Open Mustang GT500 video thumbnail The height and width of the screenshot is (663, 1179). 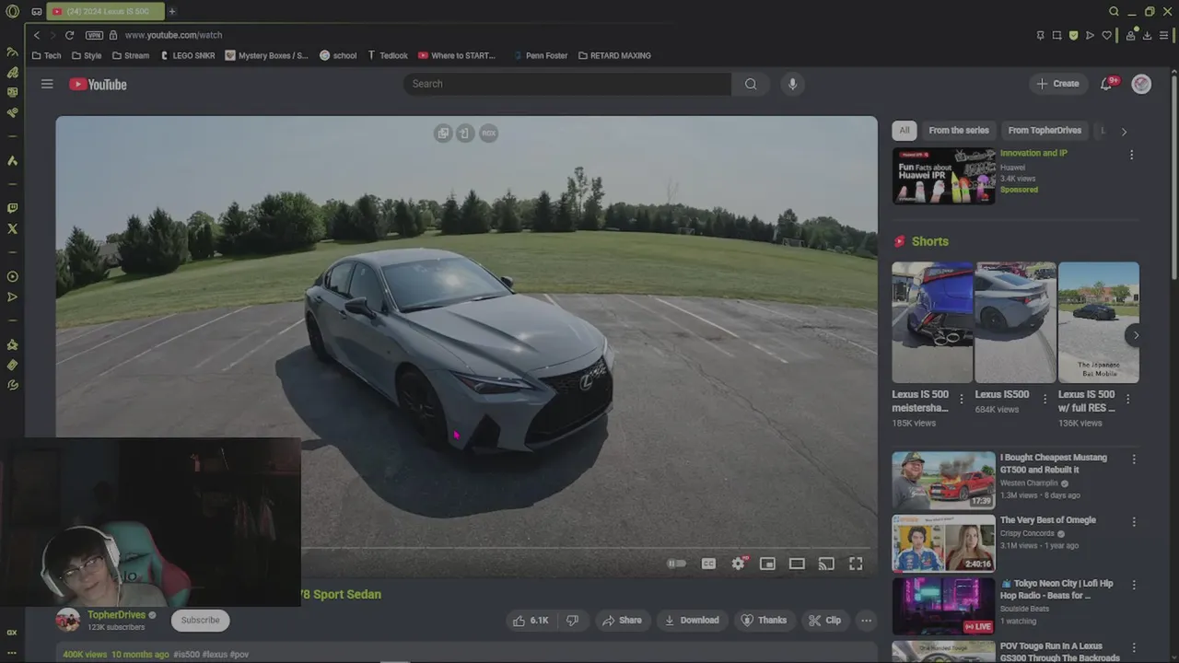943,480
